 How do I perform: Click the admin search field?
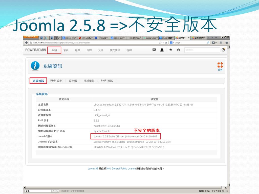pos(202,50)
